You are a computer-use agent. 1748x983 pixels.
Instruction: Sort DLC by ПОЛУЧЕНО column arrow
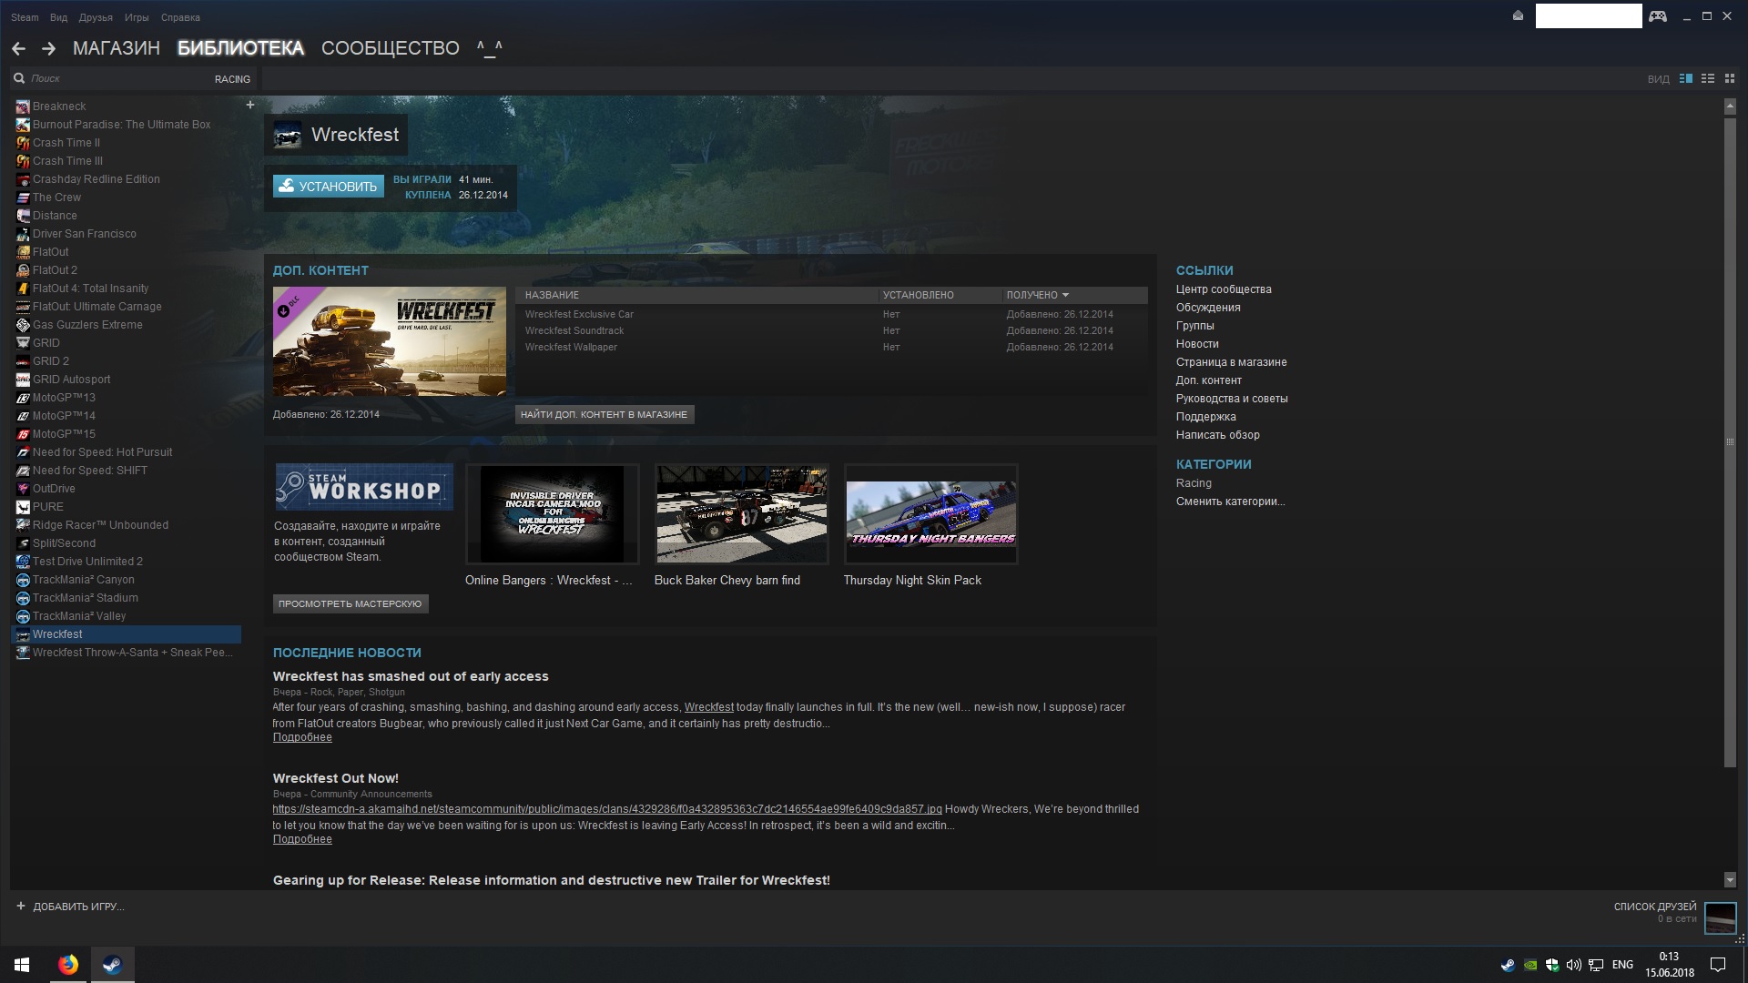pos(1065,295)
